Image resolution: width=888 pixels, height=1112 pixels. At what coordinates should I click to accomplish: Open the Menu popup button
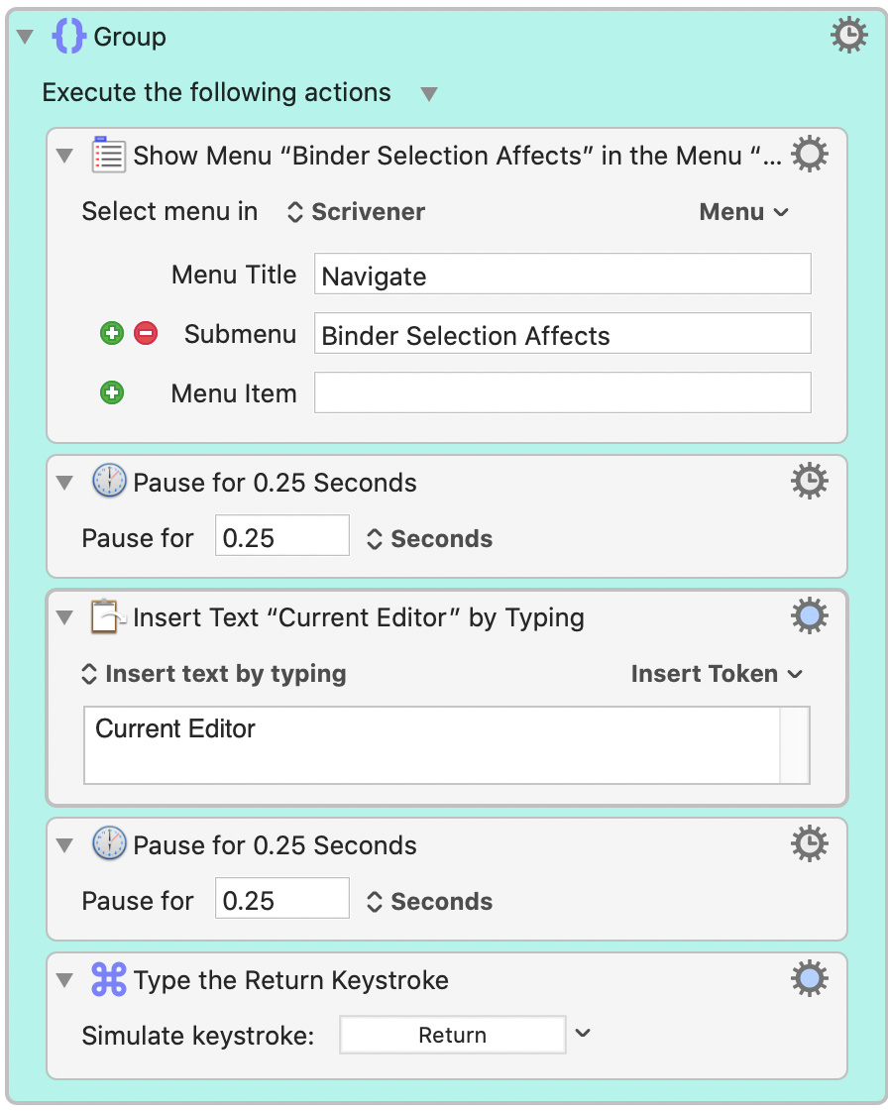tap(744, 211)
